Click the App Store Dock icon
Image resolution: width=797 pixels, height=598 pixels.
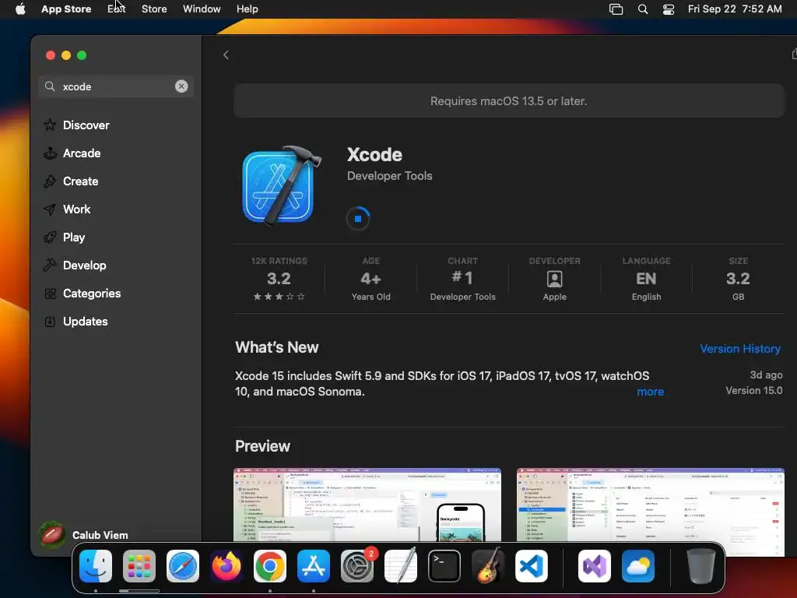coord(314,566)
